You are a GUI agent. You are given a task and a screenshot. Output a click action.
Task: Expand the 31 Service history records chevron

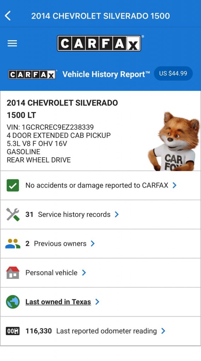click(117, 214)
